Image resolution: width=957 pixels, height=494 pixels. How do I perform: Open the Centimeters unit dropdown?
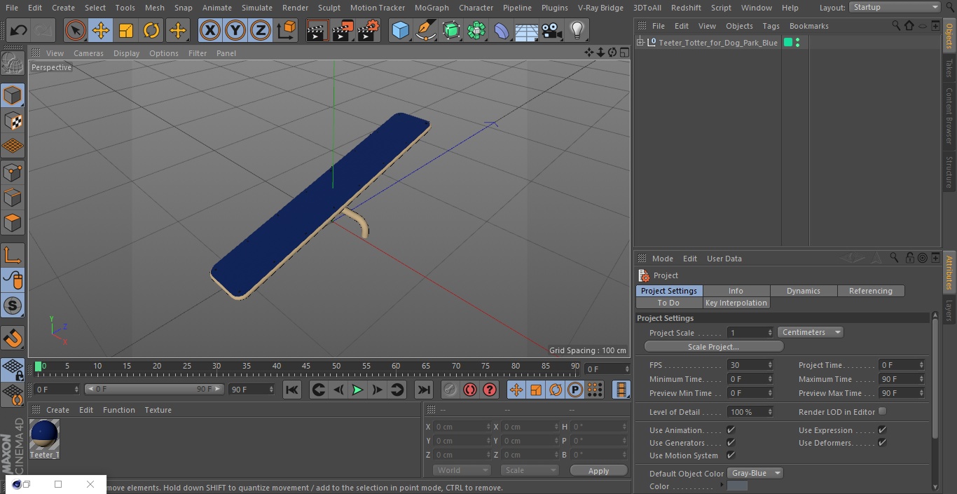810,332
